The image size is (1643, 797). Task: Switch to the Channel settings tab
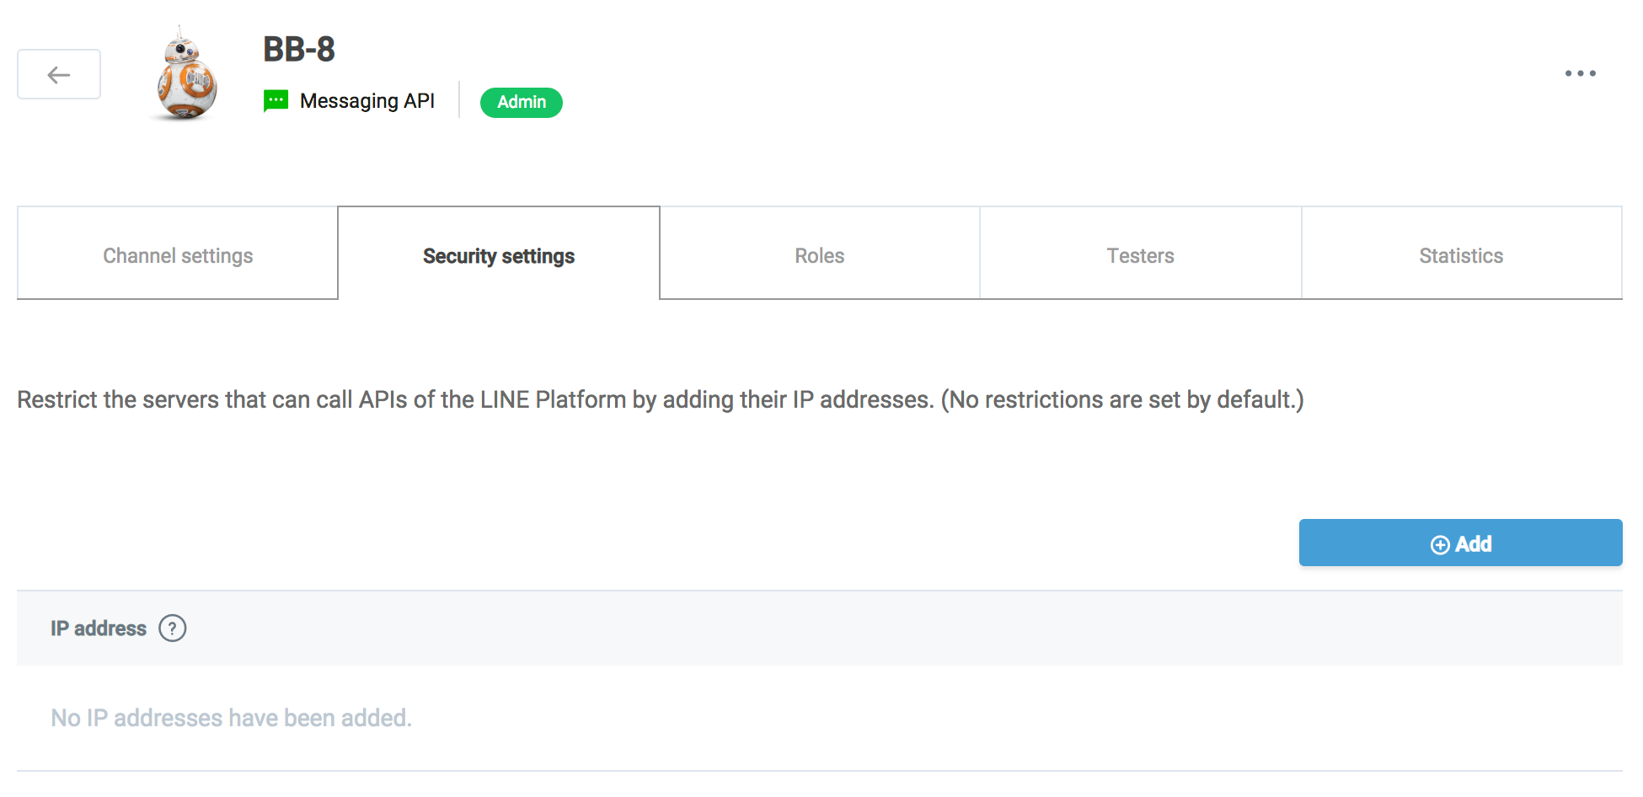178,254
